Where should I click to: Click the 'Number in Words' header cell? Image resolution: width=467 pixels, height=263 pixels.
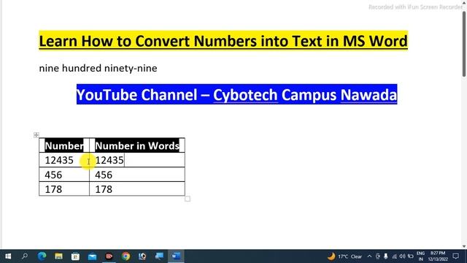(137, 145)
